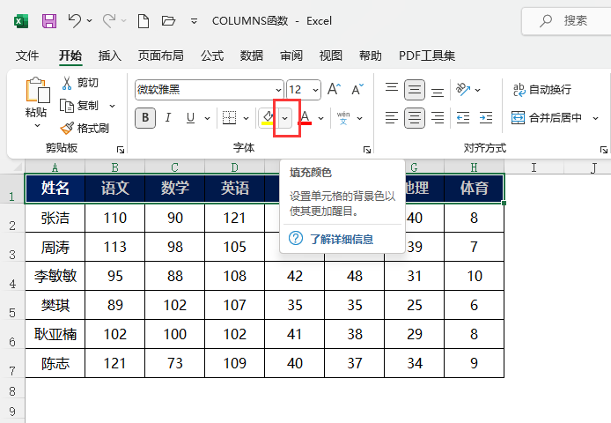This screenshot has height=423, width=611.
Task: Expand the 复制 dropdown arrow
Action: click(x=112, y=106)
